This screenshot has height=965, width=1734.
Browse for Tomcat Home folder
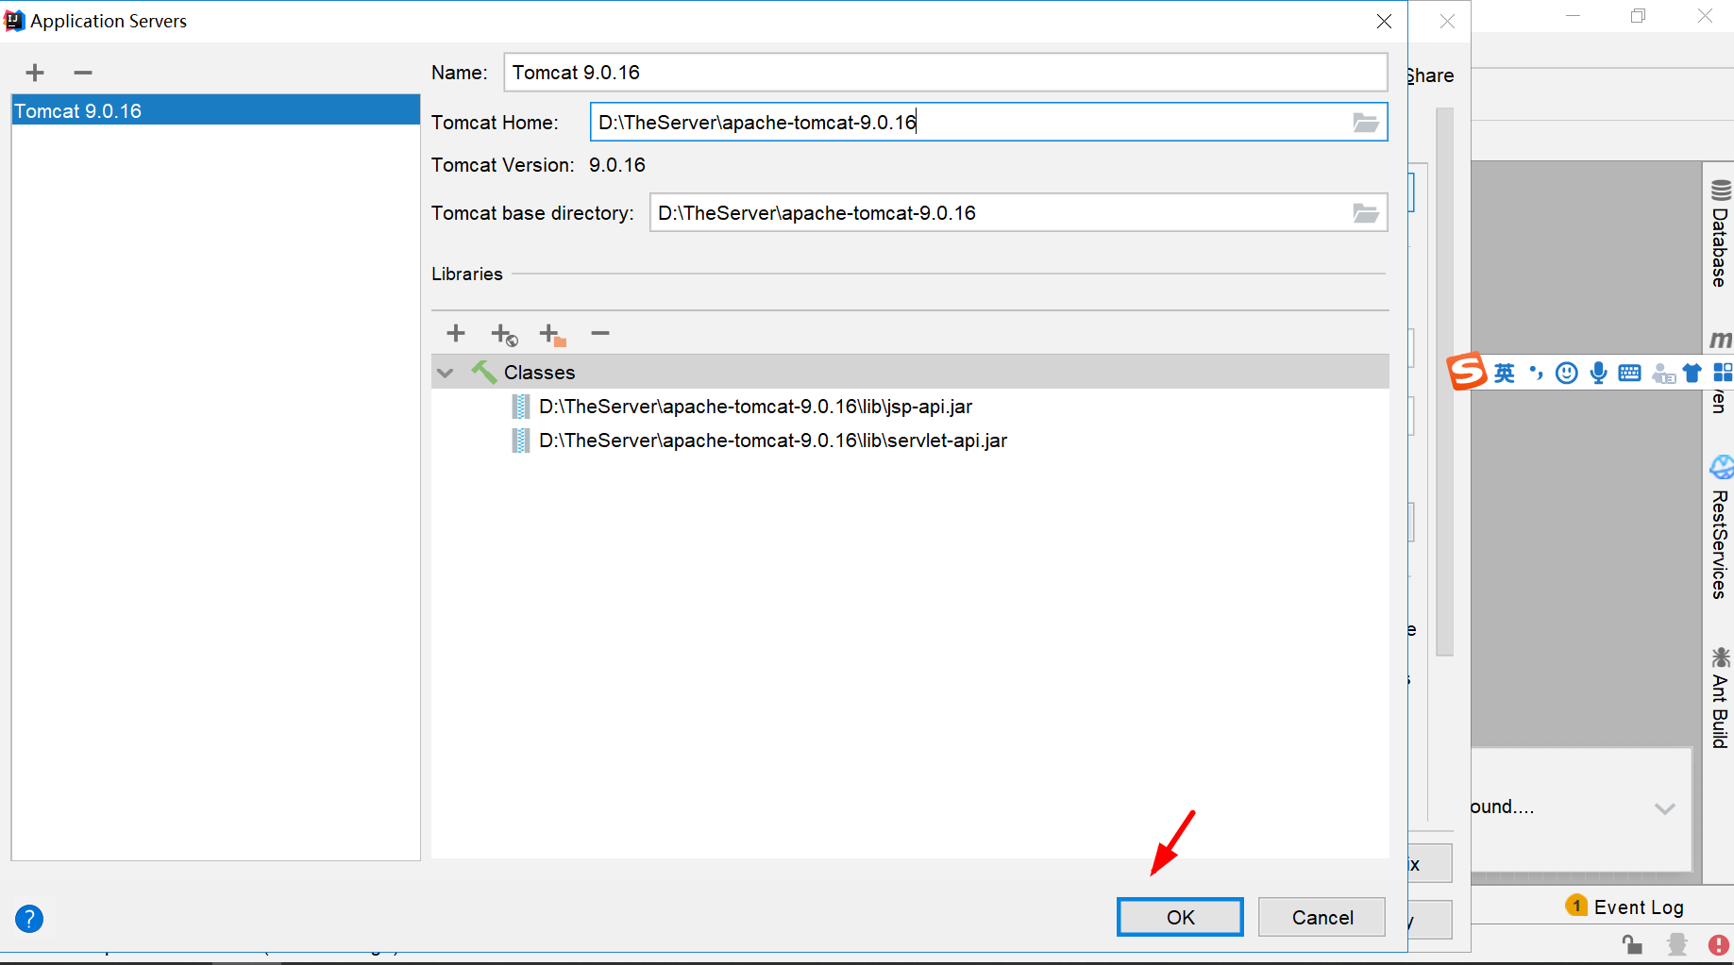tap(1365, 123)
